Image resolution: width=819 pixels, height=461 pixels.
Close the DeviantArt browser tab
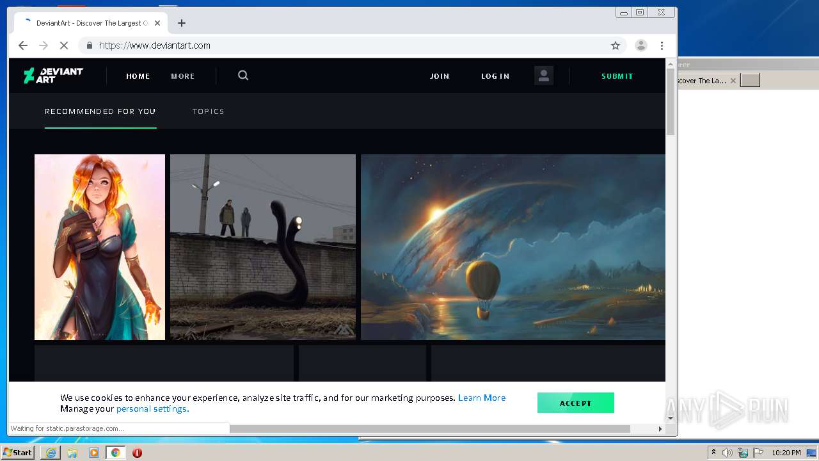tap(157, 23)
